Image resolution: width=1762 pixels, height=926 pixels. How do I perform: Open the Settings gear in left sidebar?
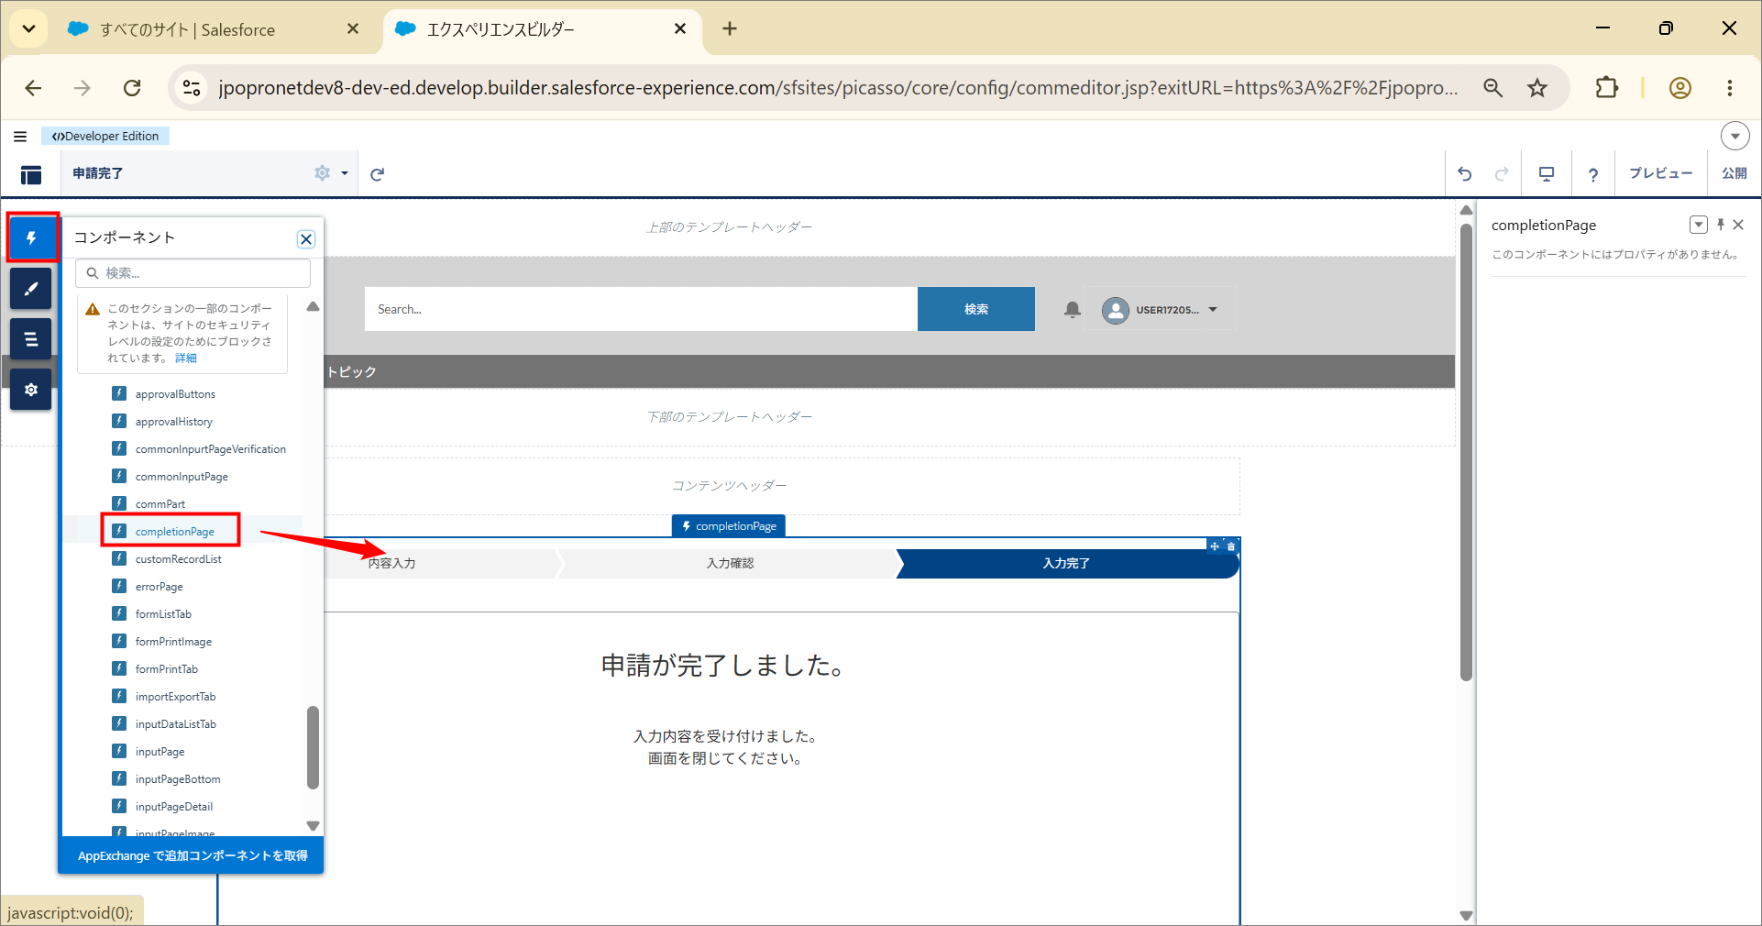(x=31, y=390)
